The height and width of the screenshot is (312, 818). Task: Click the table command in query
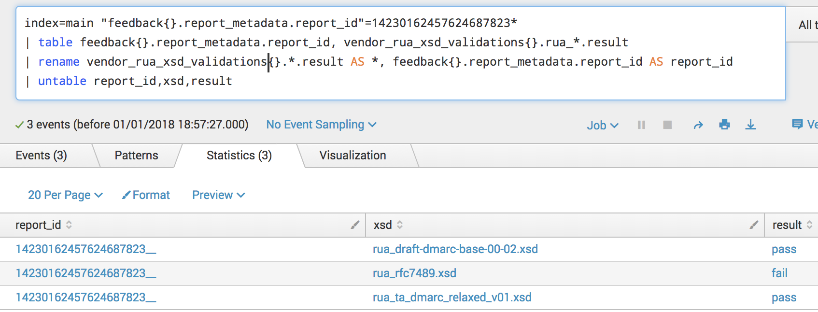56,43
